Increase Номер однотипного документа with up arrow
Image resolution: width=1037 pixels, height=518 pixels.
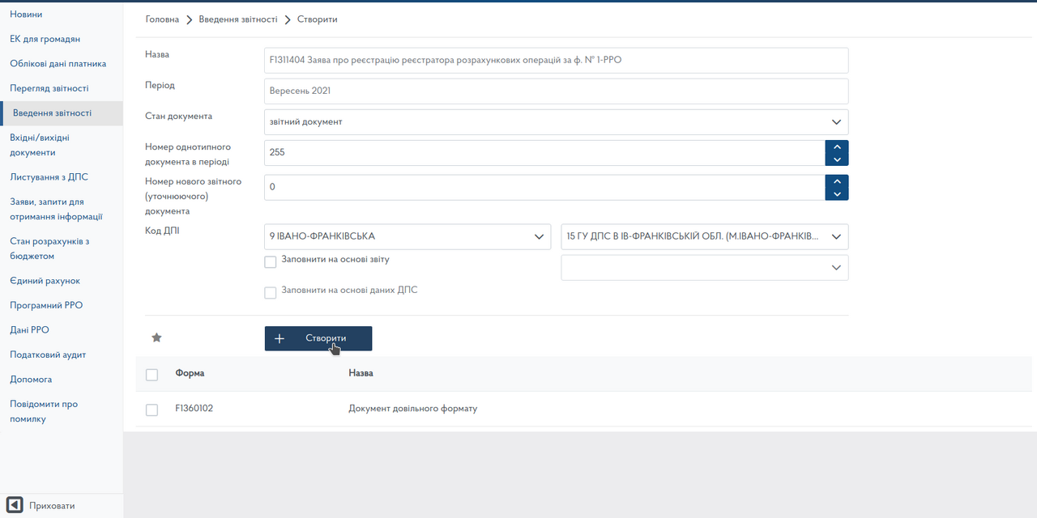pyautogui.click(x=836, y=146)
